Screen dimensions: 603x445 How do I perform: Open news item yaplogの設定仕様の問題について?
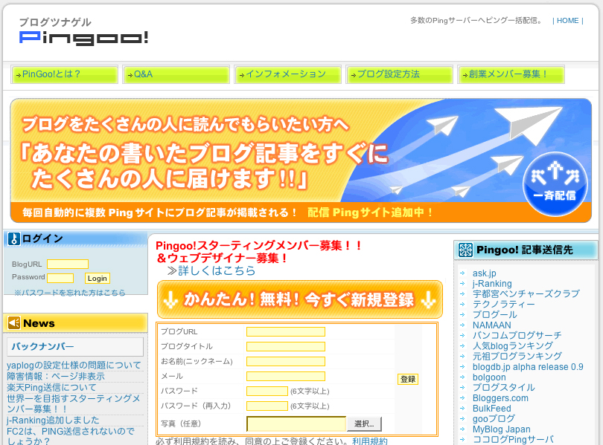pos(74,366)
